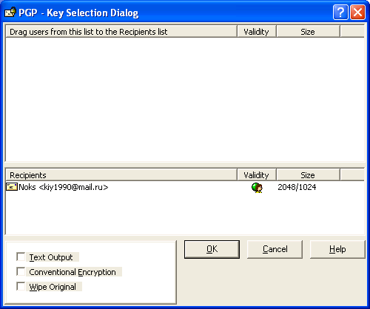Click the upper list Validity column header
This screenshot has width=370, height=309.
pos(257,32)
